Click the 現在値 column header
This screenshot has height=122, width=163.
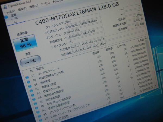click(x=96, y=53)
